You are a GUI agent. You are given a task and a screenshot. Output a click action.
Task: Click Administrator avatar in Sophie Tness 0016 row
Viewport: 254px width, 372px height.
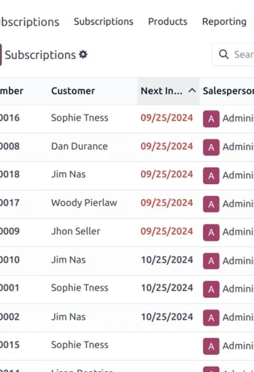coord(211,119)
